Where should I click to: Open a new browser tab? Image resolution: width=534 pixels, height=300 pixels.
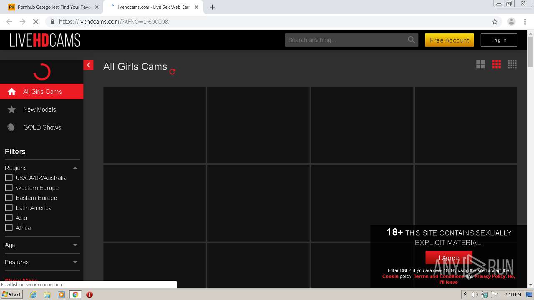[x=212, y=7]
